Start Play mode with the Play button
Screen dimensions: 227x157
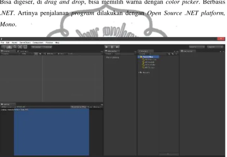(107, 47)
